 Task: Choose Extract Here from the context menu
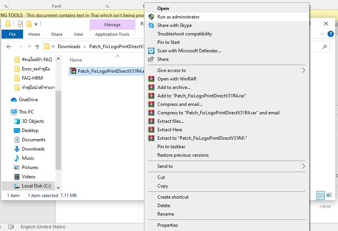(x=169, y=130)
